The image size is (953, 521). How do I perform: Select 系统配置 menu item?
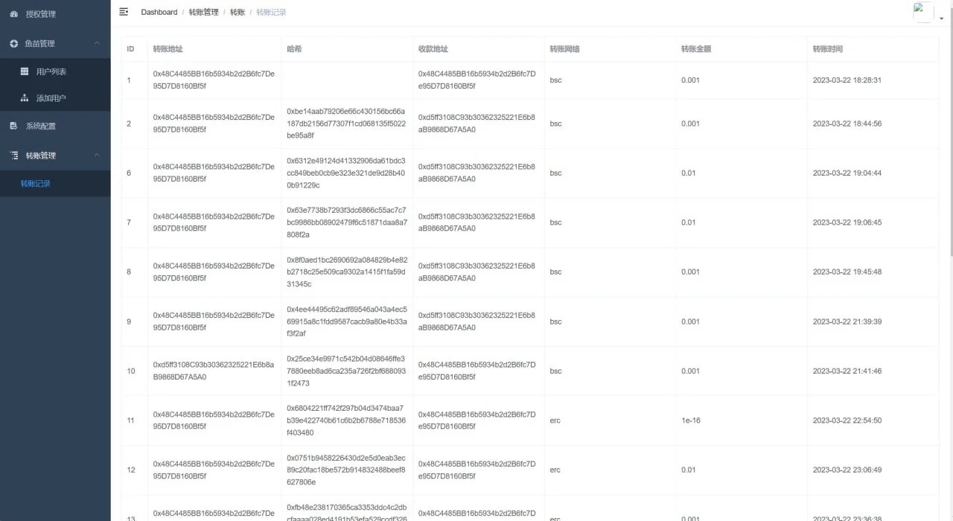coord(41,127)
